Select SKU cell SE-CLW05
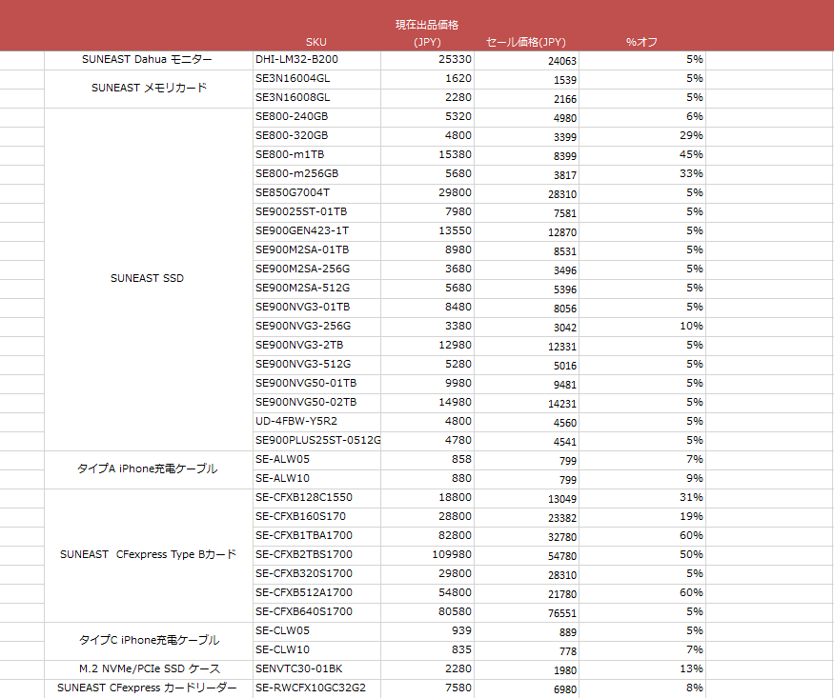This screenshot has height=698, width=834. point(317,631)
